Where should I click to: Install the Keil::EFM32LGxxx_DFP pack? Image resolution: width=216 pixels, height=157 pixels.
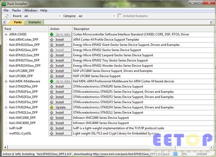click(x=60, y=55)
